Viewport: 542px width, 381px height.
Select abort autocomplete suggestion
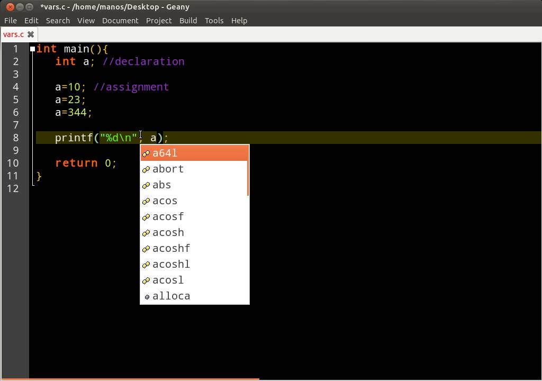[195, 169]
